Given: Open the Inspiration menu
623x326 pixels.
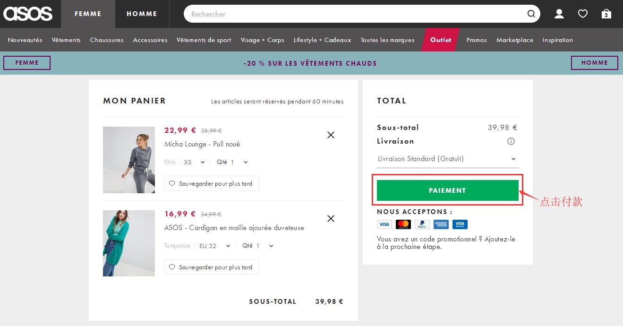Looking at the screenshot, I should coord(558,40).
